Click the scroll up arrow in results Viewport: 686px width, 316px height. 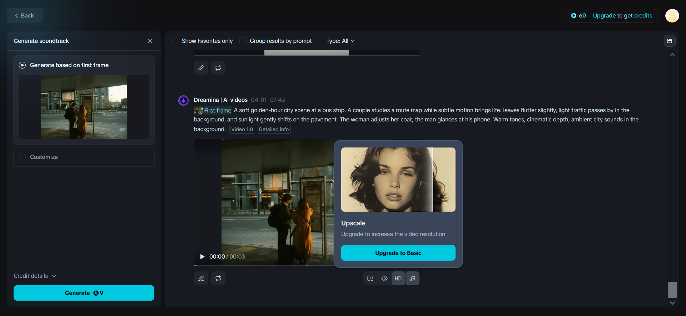tap(672, 55)
